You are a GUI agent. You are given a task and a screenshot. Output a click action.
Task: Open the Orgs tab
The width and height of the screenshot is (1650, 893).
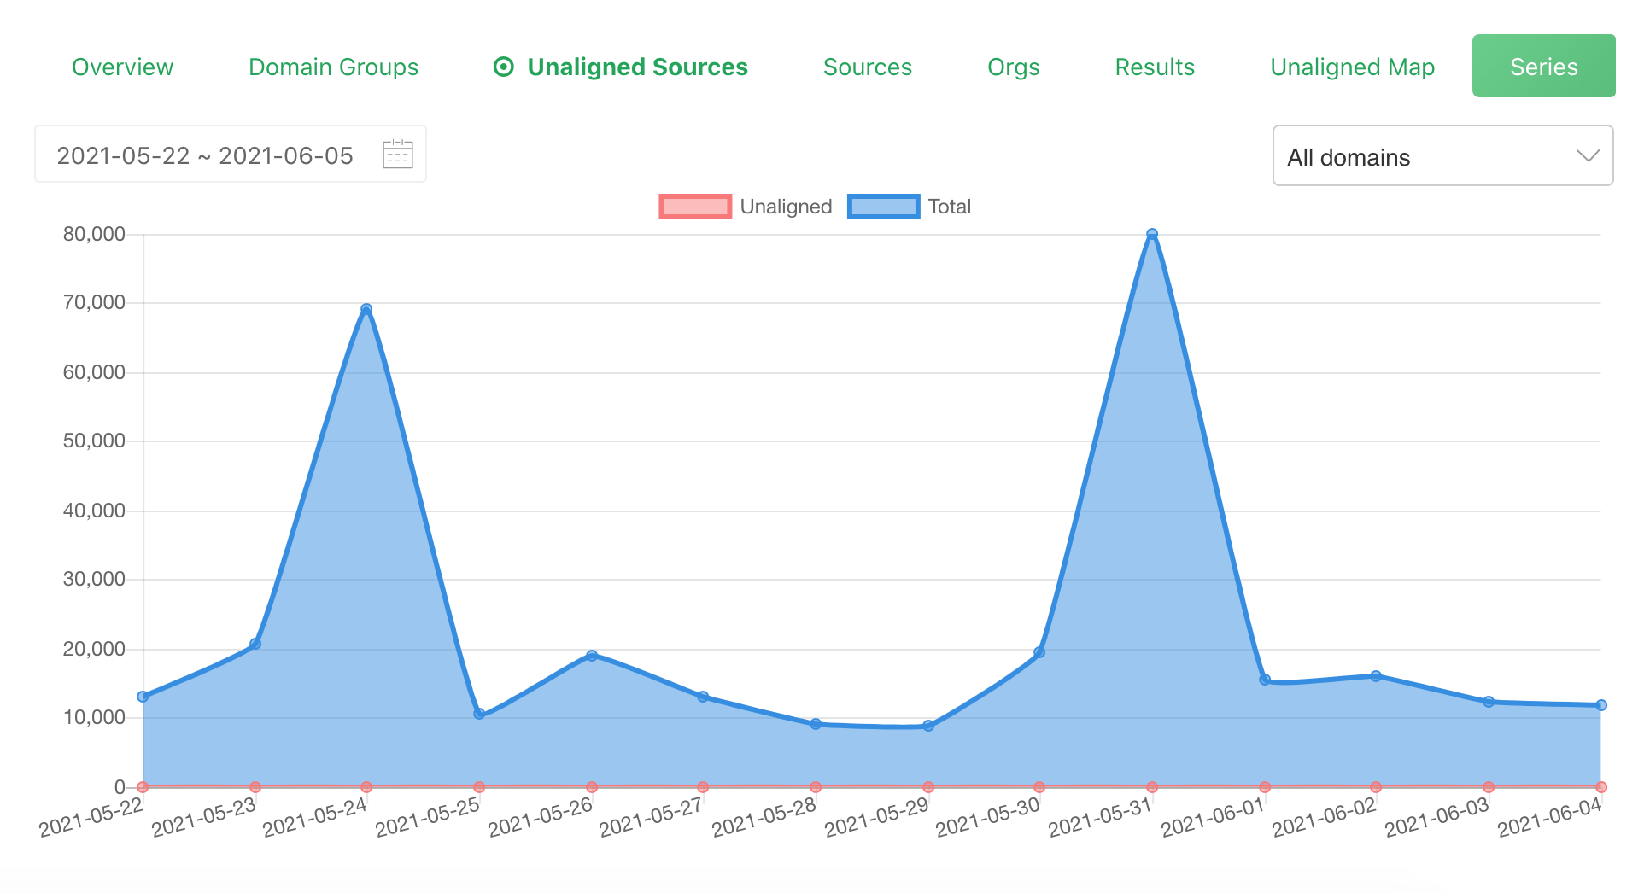(1013, 67)
